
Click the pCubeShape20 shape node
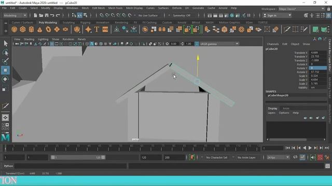[x=278, y=95]
